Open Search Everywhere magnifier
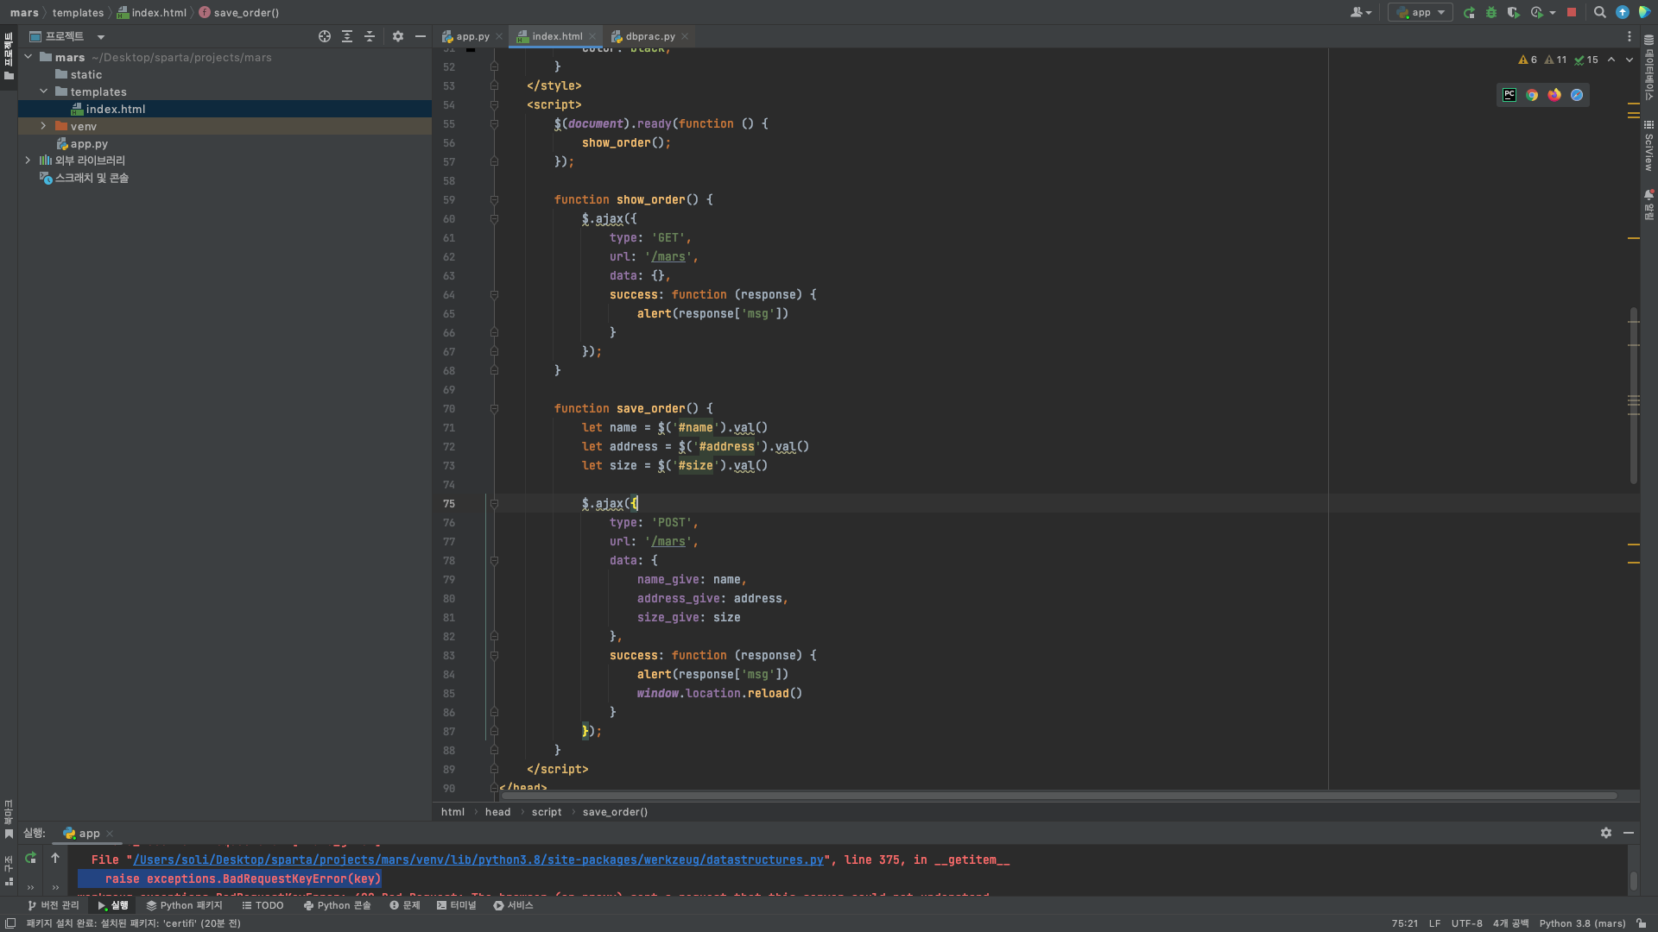Viewport: 1658px width, 932px height. point(1600,13)
